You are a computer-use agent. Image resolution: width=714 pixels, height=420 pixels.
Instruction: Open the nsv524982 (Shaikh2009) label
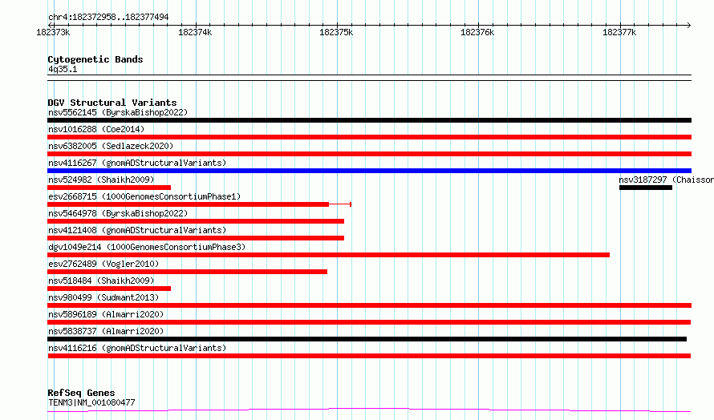point(101,180)
